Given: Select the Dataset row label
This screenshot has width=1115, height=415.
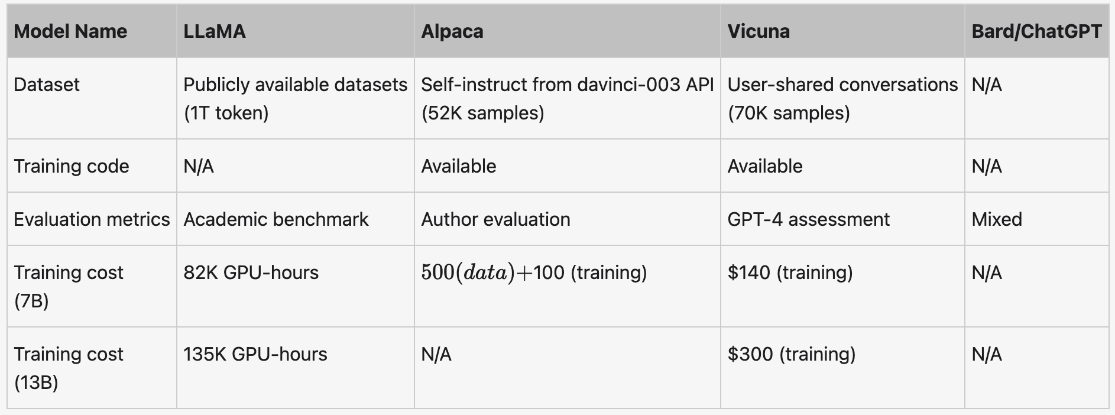Looking at the screenshot, I should coord(92,98).
